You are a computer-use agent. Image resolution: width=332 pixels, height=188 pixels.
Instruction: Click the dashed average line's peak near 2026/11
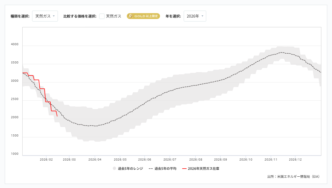[281, 52]
